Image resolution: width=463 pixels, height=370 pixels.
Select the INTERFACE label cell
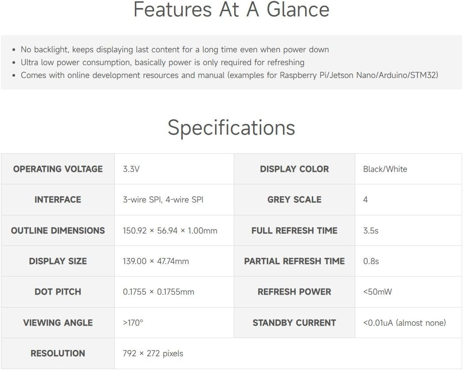[58, 199]
